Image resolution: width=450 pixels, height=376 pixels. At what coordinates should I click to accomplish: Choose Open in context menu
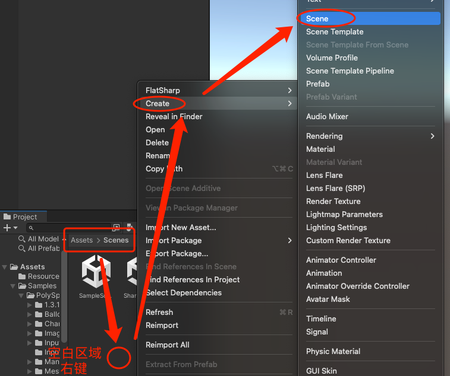(x=218, y=129)
